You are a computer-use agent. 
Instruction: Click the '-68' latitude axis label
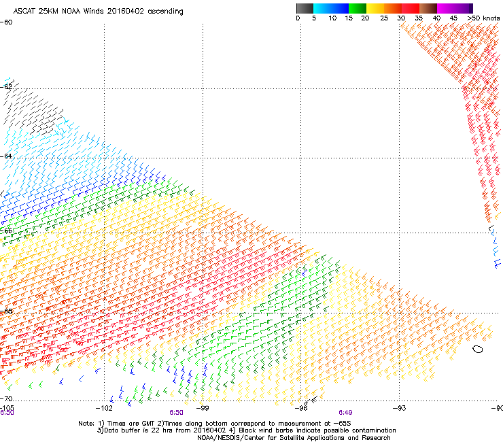(6, 311)
